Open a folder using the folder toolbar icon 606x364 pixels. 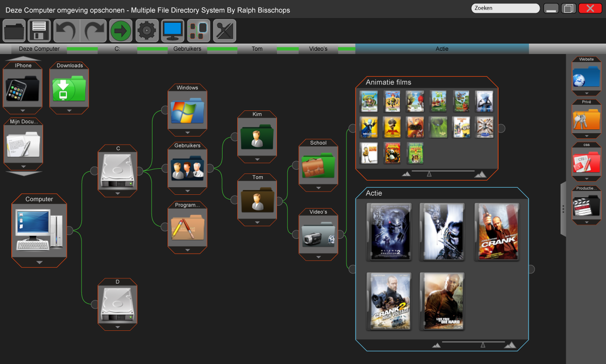click(14, 30)
